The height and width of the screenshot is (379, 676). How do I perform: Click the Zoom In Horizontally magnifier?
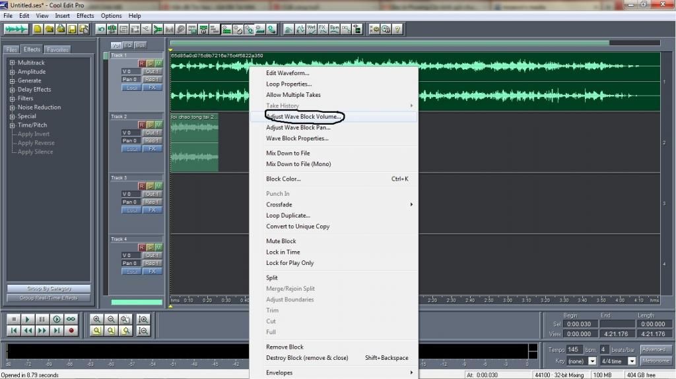(97, 319)
